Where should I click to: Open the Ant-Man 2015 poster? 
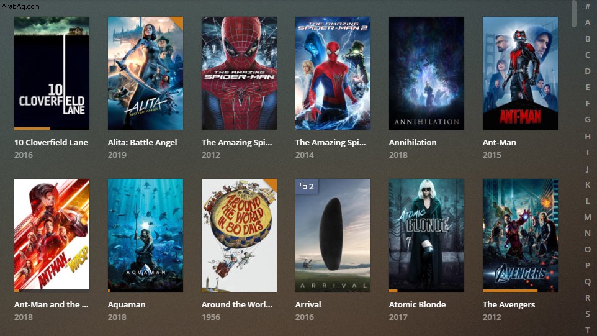tap(520, 73)
